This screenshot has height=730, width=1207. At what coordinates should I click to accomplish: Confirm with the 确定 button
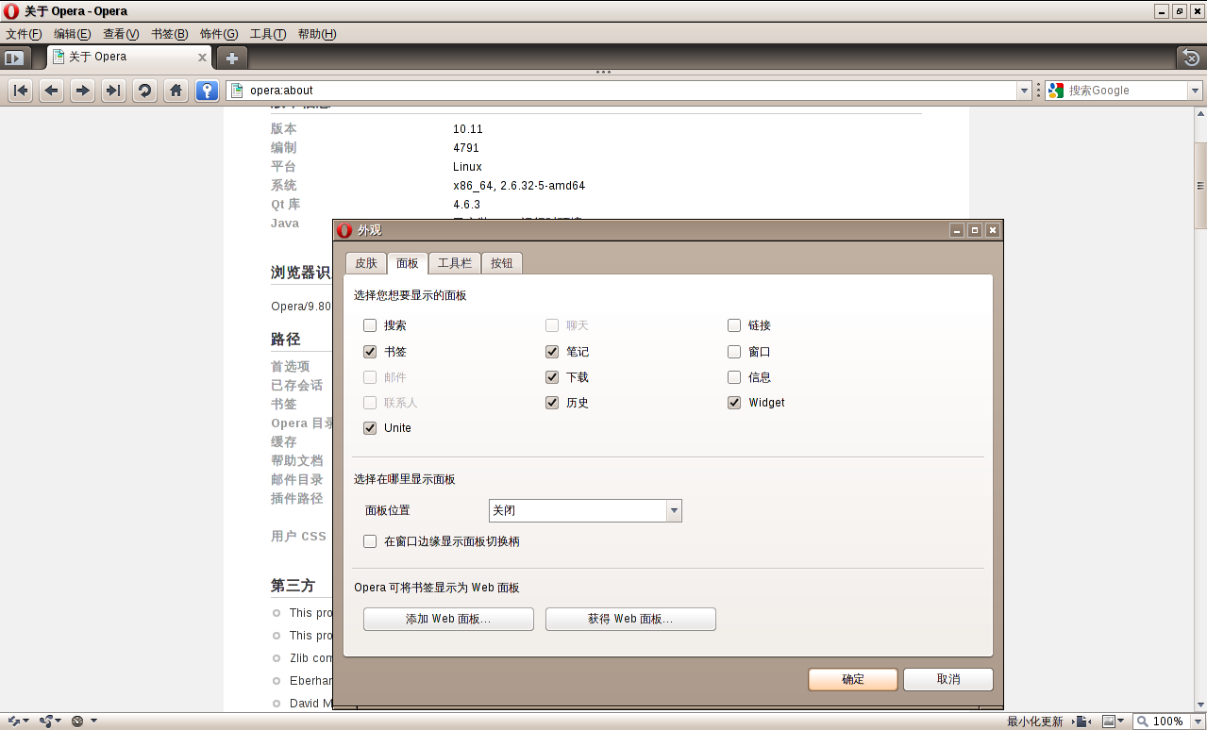click(x=853, y=679)
